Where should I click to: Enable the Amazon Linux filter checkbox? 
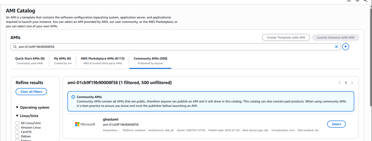17,127
